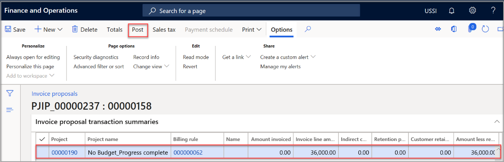The height and width of the screenshot is (162, 504).
Task: Expand the New dropdown menu
Action: tap(49, 30)
